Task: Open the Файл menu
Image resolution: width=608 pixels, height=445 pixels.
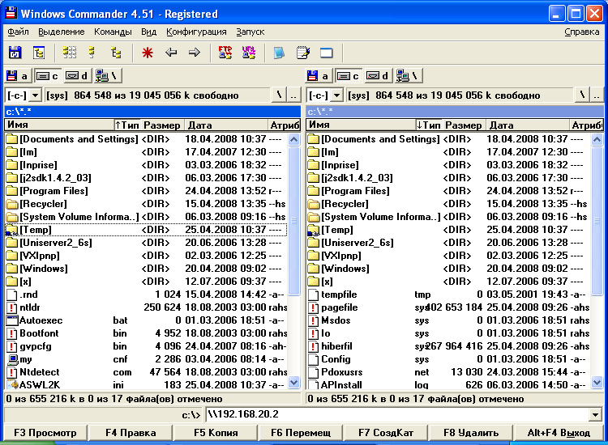Action: (x=18, y=32)
